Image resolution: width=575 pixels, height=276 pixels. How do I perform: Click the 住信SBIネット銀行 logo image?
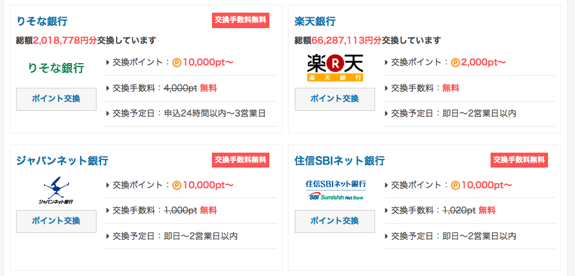coord(335,190)
